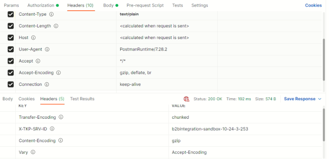Click the */* Accept value
329x159 pixels.
pos(122,61)
